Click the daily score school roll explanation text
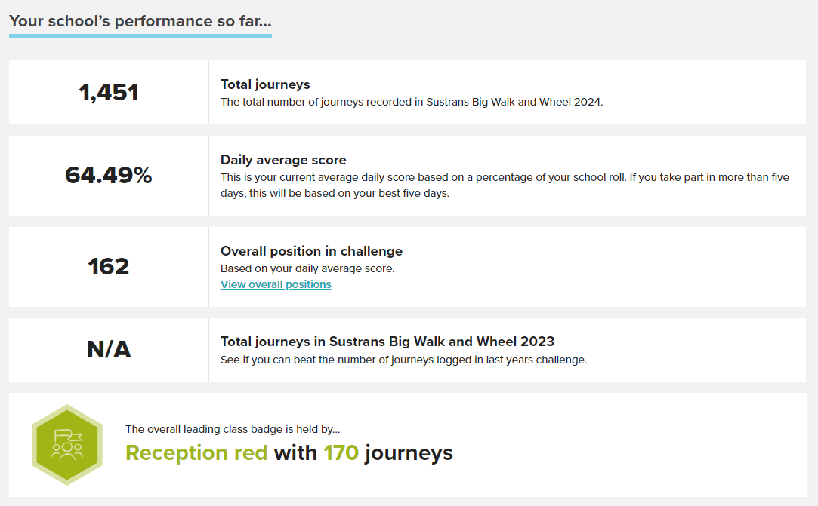This screenshot has height=506, width=818. pyautogui.click(x=505, y=186)
